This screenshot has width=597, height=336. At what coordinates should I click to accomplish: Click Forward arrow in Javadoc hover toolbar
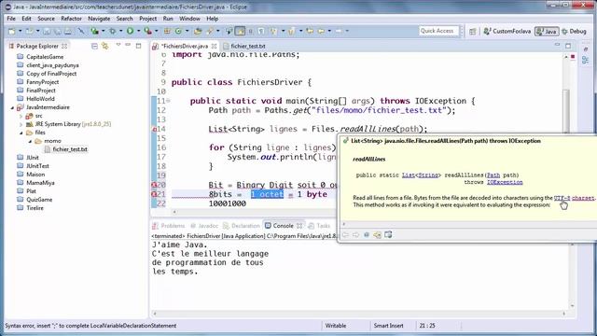tap(355, 235)
